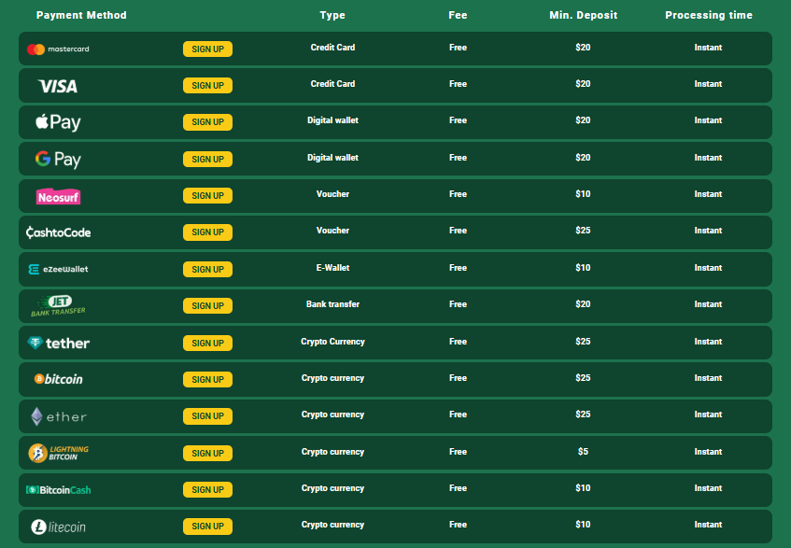This screenshot has height=548, width=791.
Task: Select 'Credit Card' type in VISA row
Action: point(332,84)
